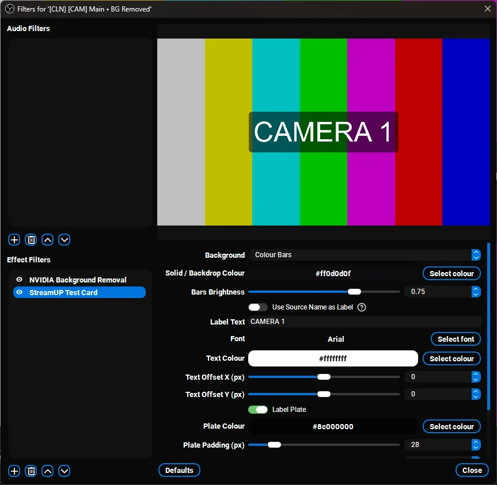Open help tooltip for Use Source Name as Label
497x485 pixels.
pos(362,307)
